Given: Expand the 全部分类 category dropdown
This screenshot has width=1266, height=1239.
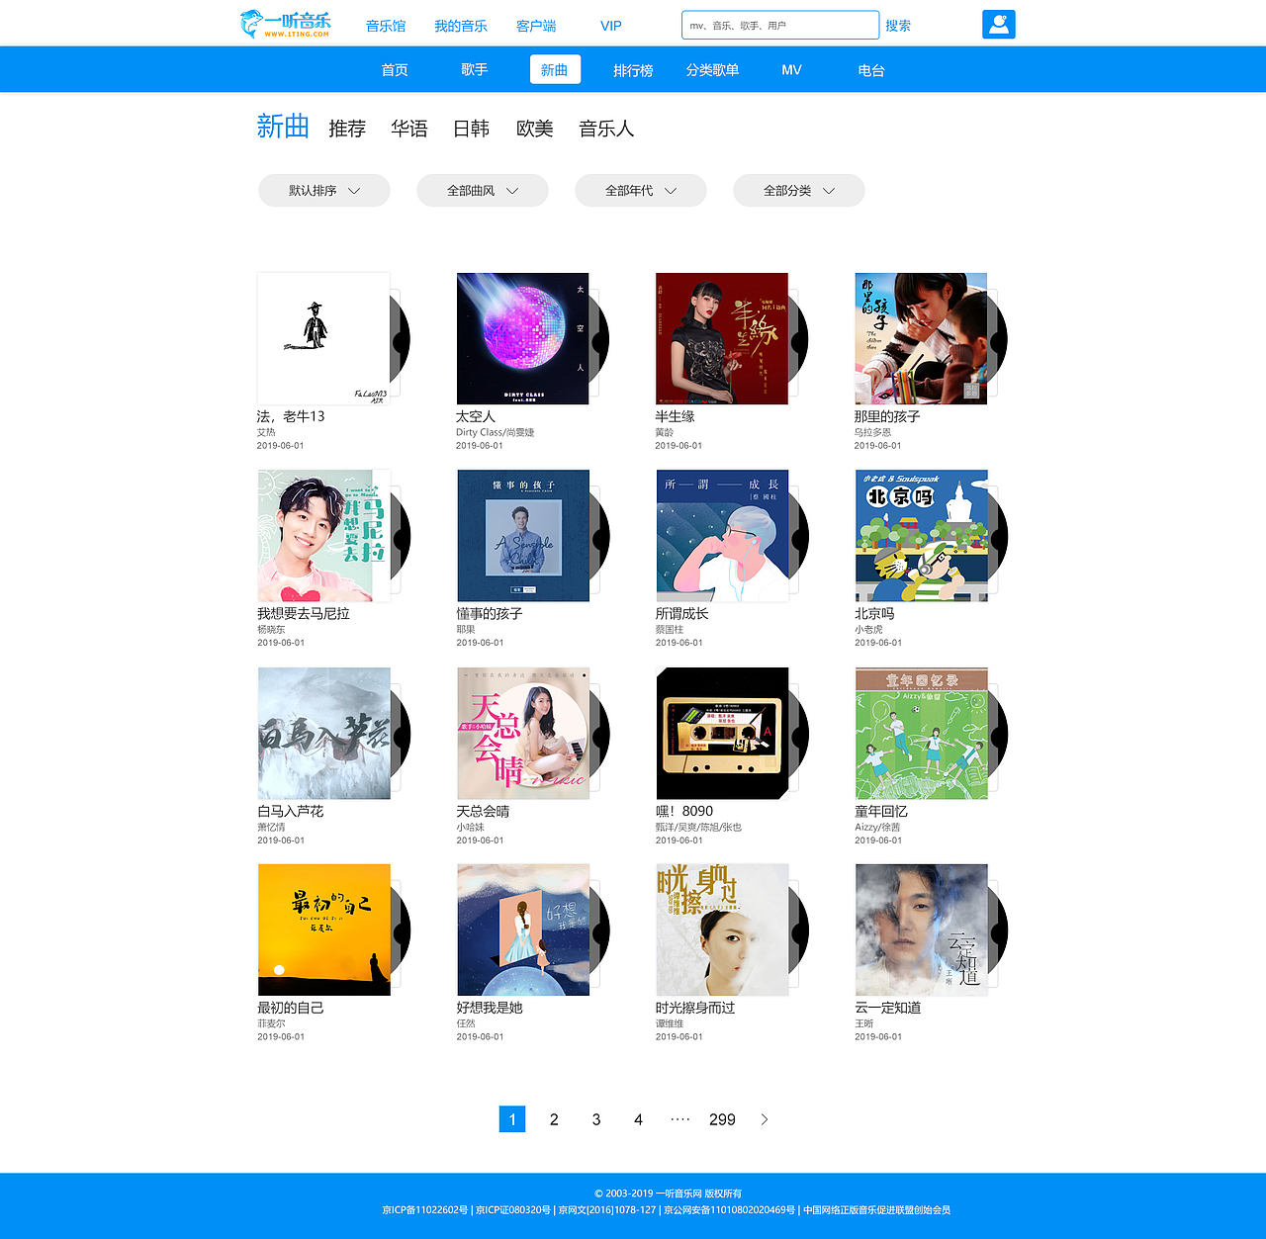Looking at the screenshot, I should 799,191.
